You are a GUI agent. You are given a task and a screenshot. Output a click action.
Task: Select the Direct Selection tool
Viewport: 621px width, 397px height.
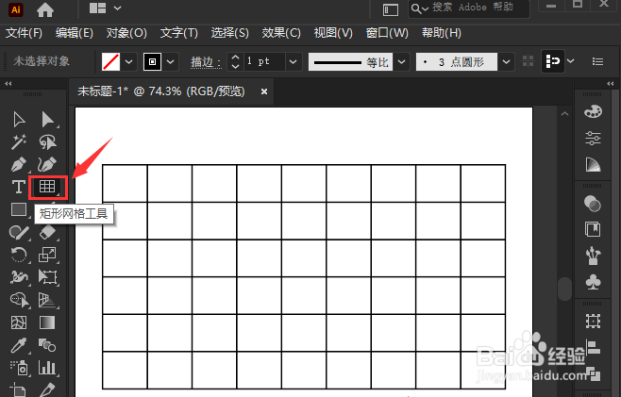point(47,119)
